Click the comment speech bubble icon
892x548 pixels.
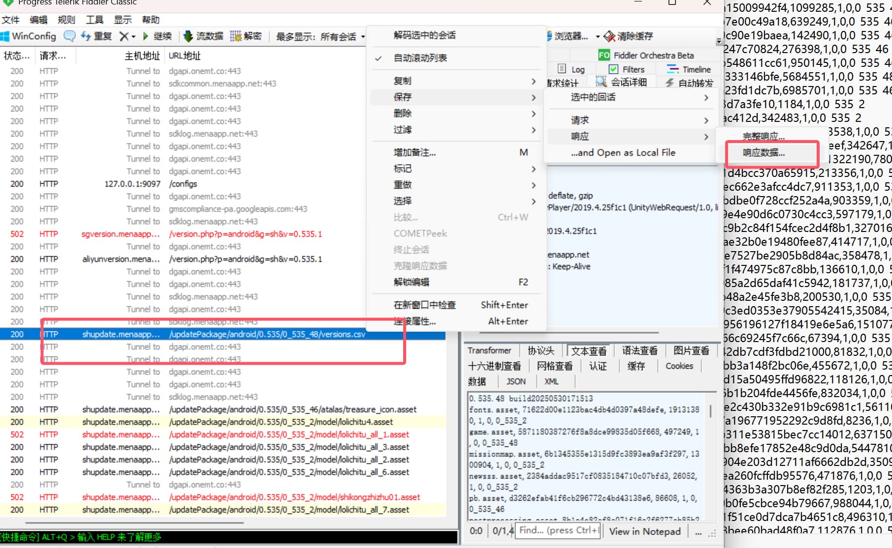click(x=70, y=36)
